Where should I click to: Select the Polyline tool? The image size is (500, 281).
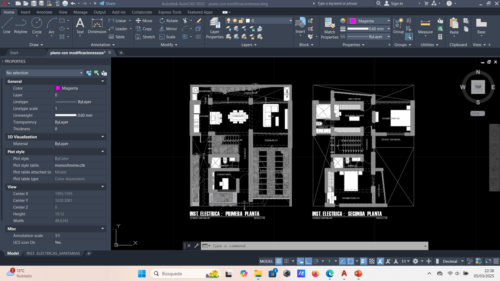coord(21,26)
